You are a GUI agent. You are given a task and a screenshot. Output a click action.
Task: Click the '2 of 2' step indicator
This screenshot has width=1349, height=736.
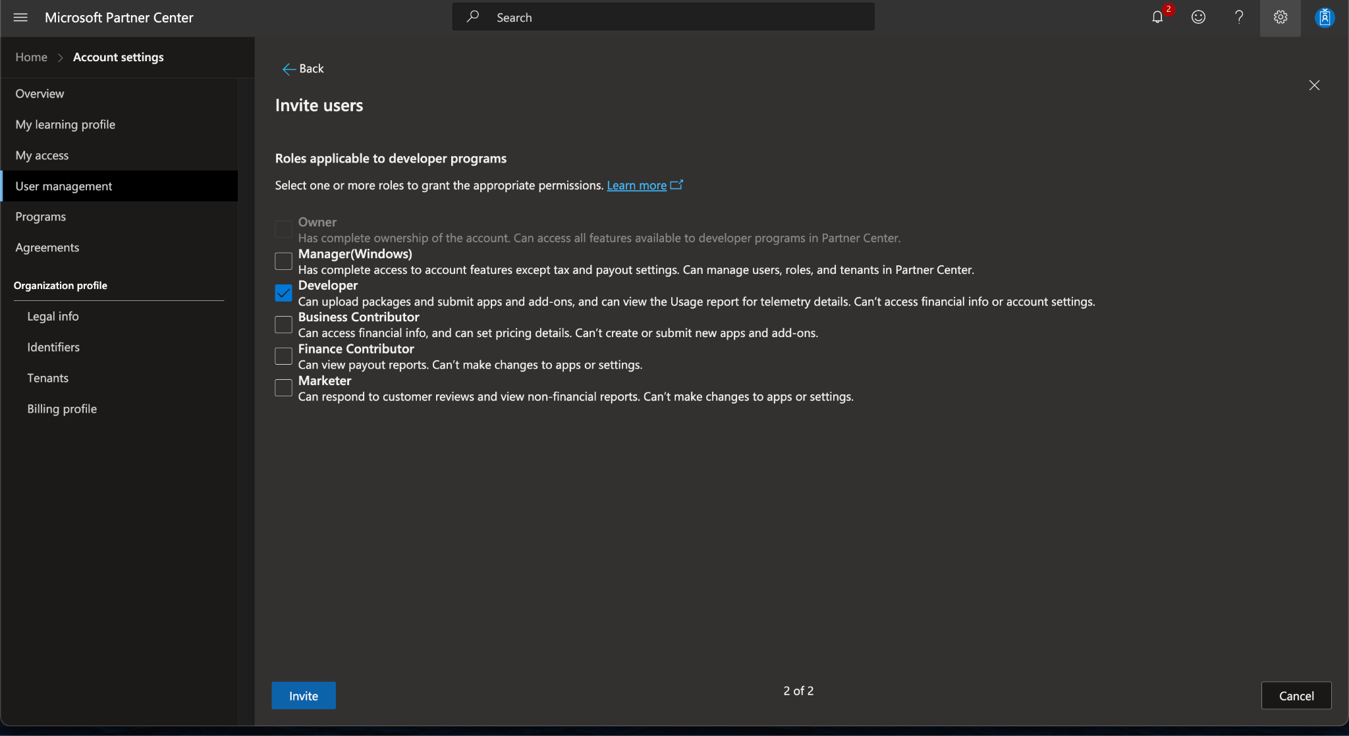tap(798, 691)
